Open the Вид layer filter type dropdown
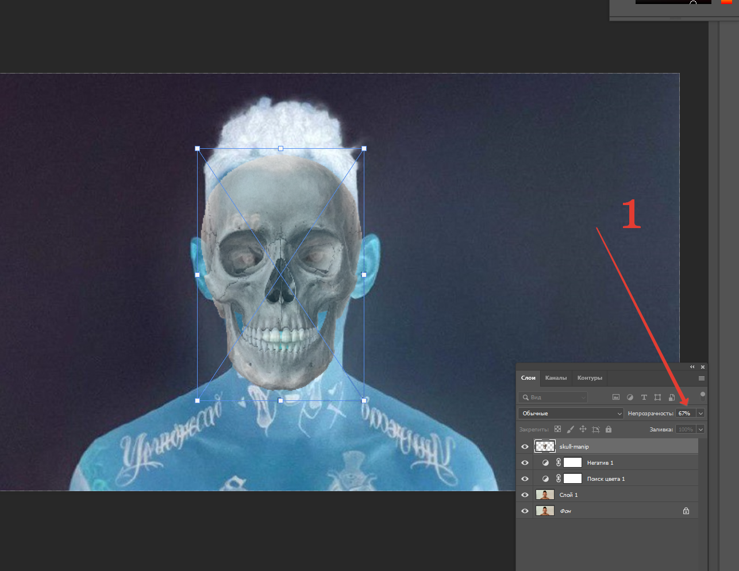 tap(553, 397)
